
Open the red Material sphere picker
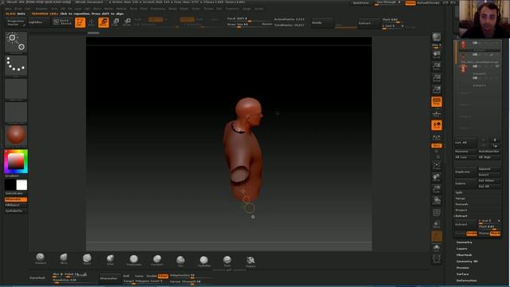[16, 136]
